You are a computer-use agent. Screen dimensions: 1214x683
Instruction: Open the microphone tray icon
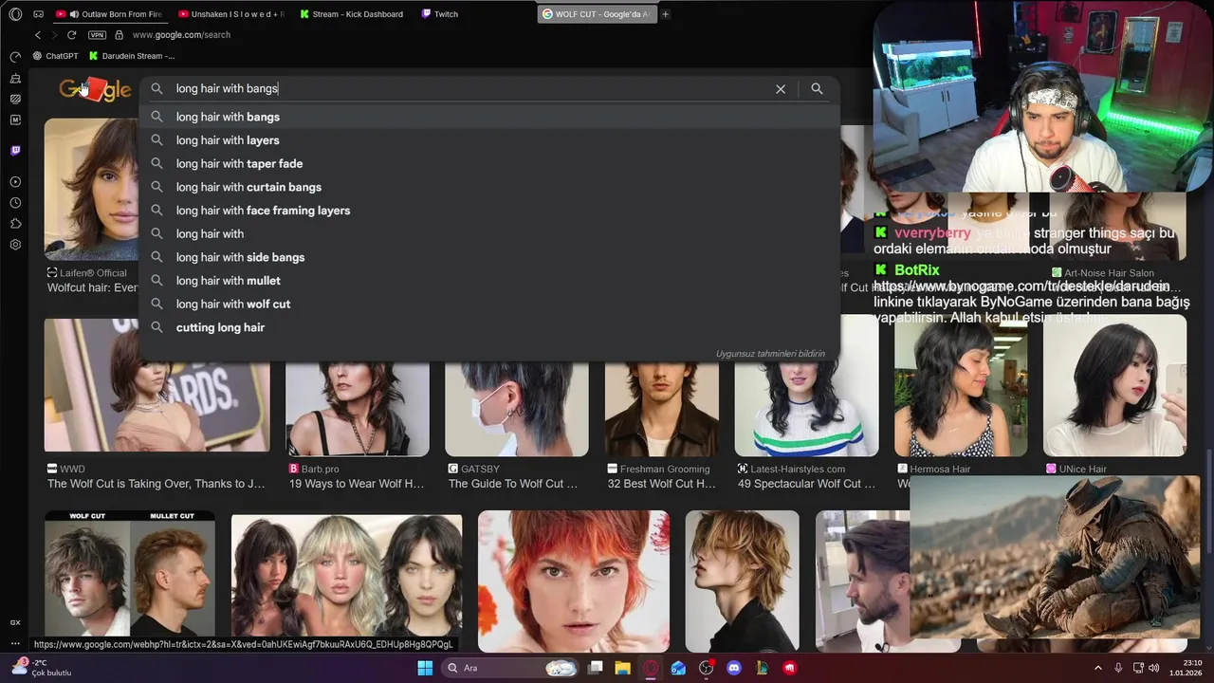(x=1118, y=668)
